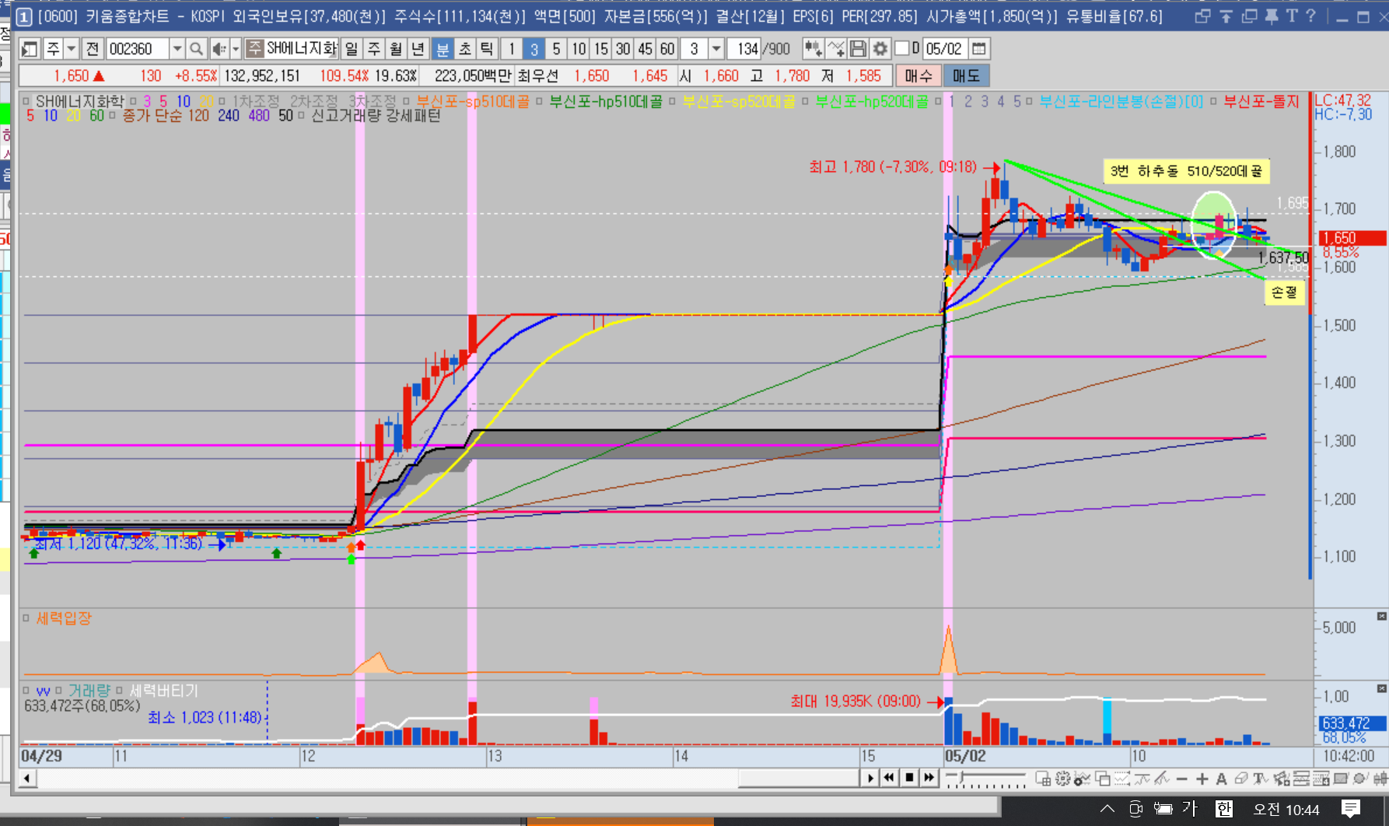
Task: Expand the 주 chart type dropdown arrow
Action: click(x=72, y=49)
